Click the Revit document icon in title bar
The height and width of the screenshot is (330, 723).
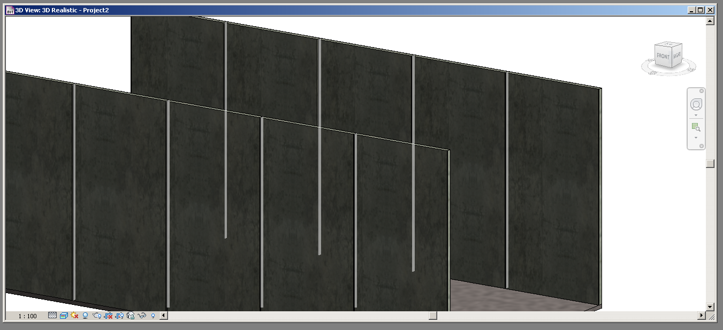(x=10, y=10)
